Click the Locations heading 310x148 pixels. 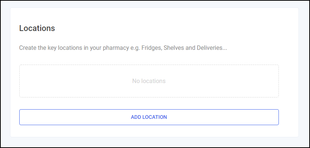click(x=37, y=28)
